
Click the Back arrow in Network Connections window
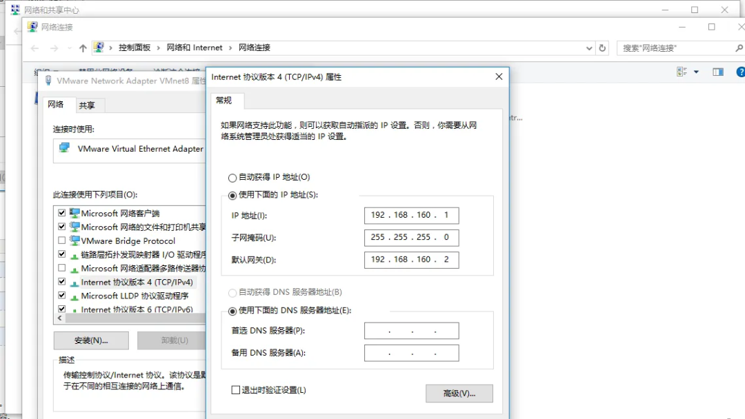(x=34, y=48)
